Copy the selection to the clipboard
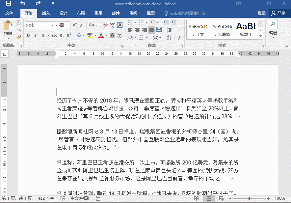 [x=18, y=30]
